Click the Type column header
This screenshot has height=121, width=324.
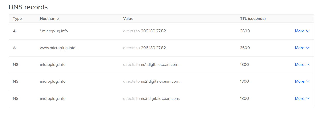pos(17,19)
